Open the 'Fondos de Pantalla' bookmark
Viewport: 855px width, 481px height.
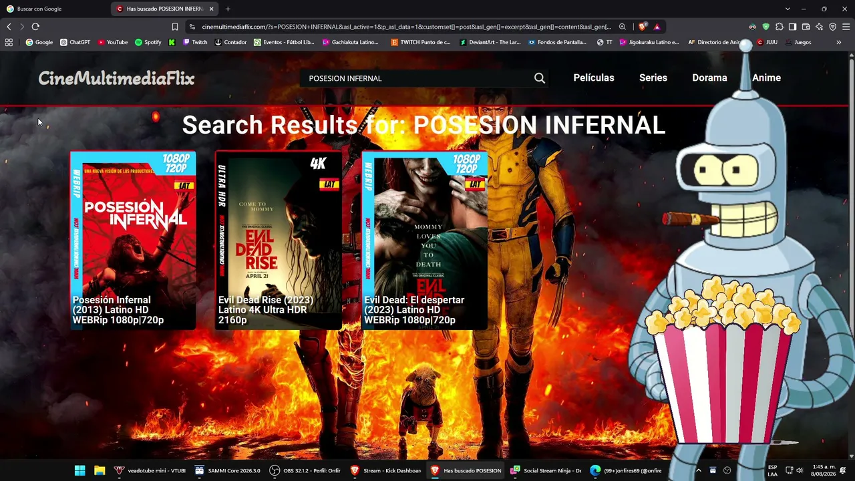click(557, 42)
